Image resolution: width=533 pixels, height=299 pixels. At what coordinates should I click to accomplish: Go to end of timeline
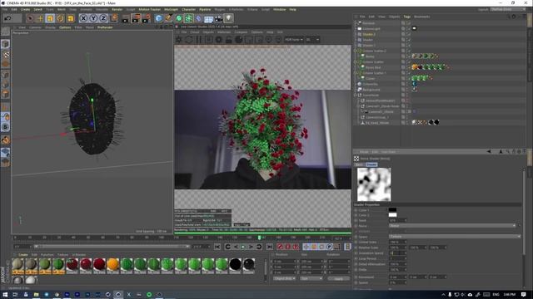pos(270,247)
